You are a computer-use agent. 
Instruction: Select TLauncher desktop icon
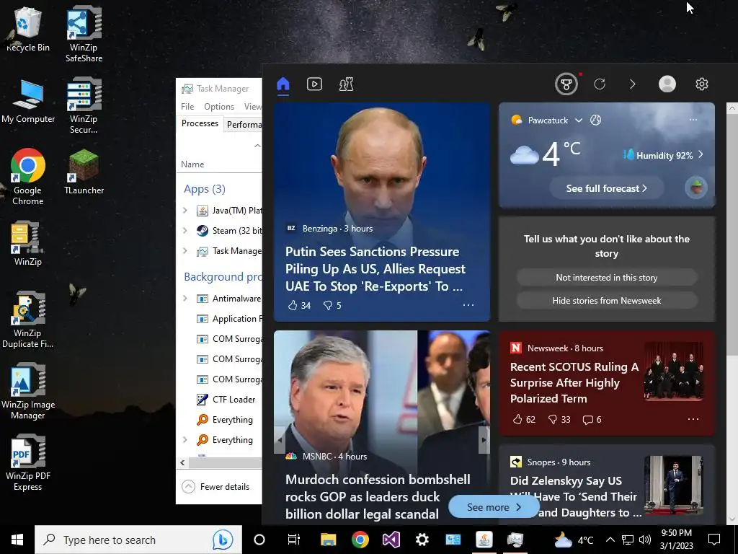[x=84, y=172]
